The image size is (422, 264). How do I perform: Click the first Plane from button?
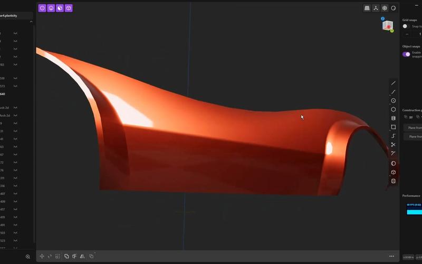pos(413,128)
